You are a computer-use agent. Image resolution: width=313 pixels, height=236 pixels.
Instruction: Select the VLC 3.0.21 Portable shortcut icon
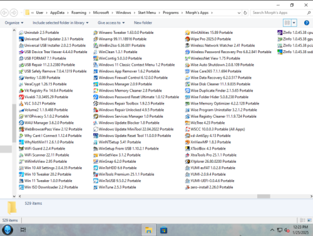tap(21, 103)
